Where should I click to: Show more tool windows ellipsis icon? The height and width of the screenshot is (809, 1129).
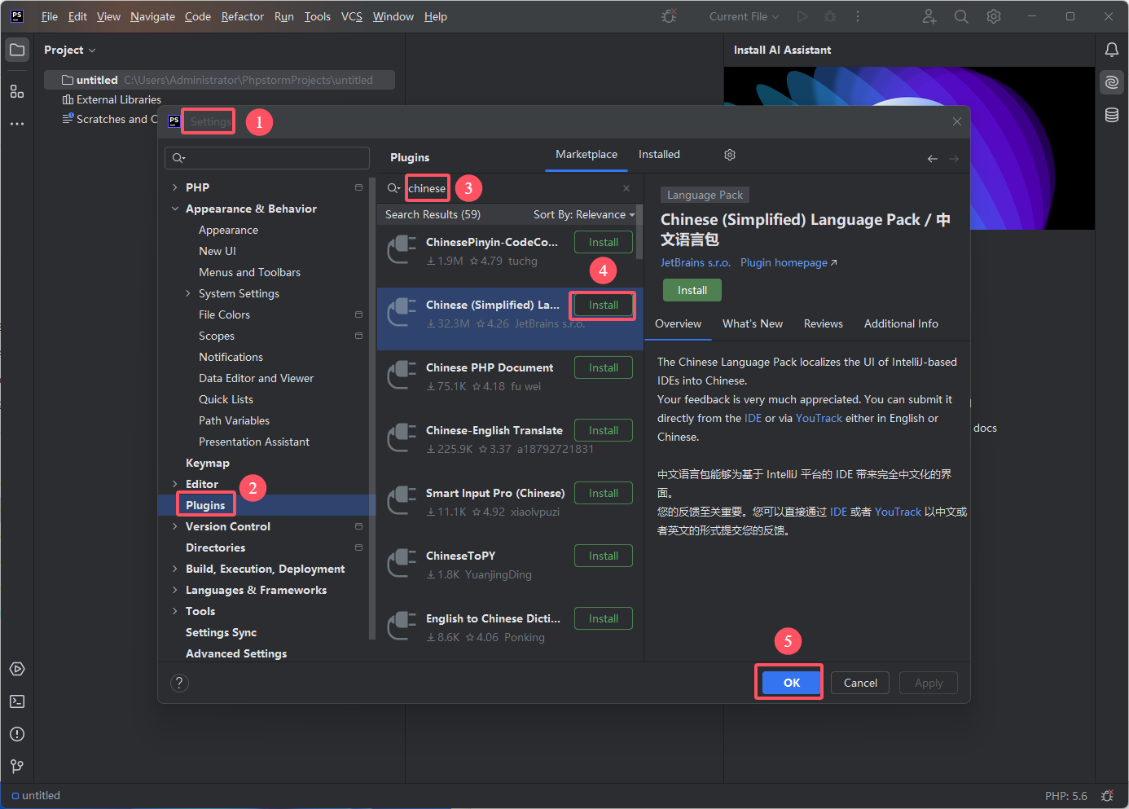17,124
